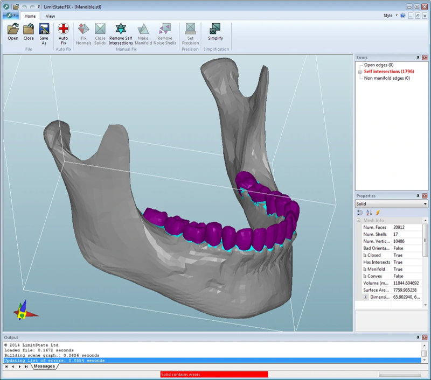
Task: Click the Save As icon
Action: coord(44,34)
